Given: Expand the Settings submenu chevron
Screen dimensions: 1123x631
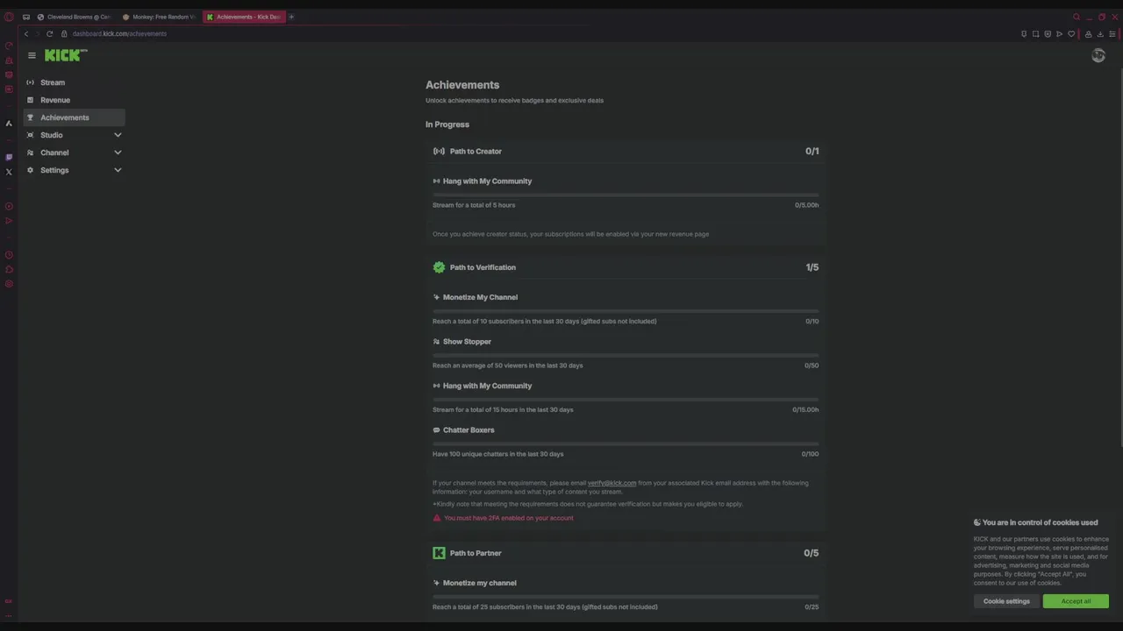Looking at the screenshot, I should tap(118, 170).
